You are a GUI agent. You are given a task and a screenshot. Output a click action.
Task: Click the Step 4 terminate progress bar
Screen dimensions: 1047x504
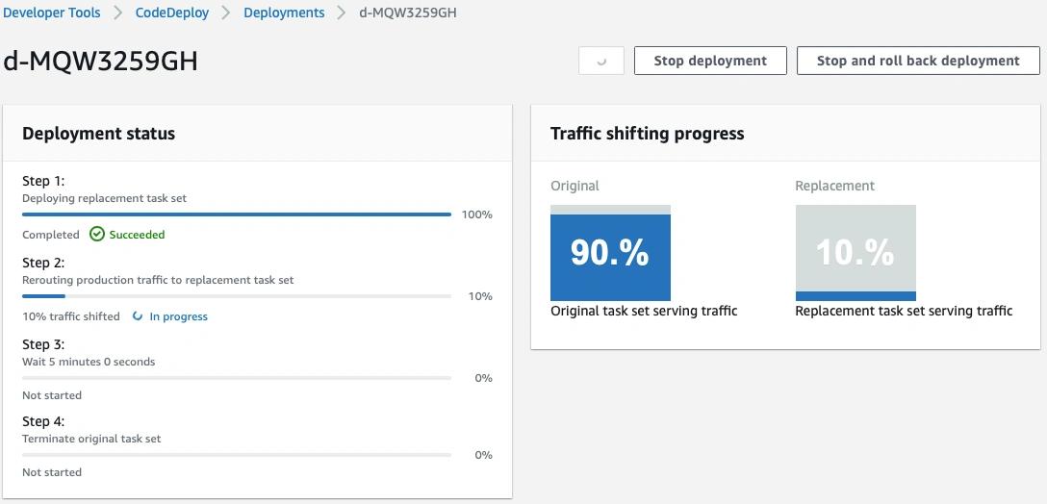click(237, 455)
